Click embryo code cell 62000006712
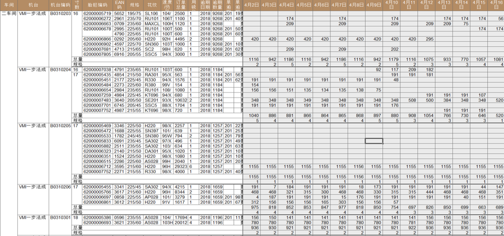This screenshot has height=236, width=504. pyautogui.click(x=97, y=166)
